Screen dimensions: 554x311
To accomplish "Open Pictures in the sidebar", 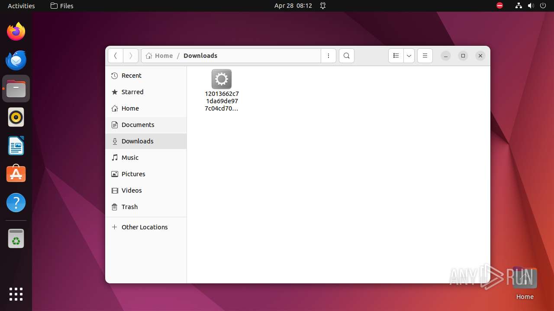I will click(146, 174).
